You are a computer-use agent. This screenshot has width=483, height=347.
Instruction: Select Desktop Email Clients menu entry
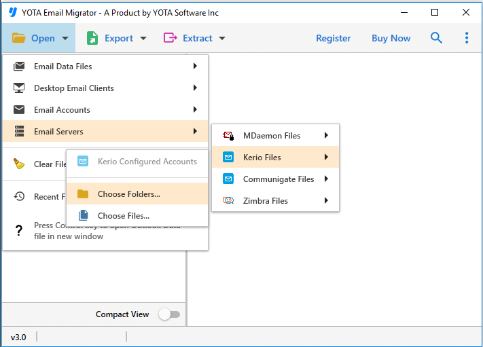(105, 88)
